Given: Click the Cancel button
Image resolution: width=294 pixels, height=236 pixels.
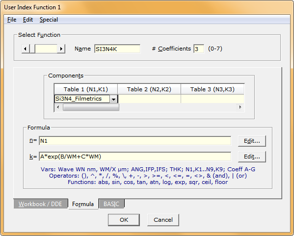Looking at the screenshot, I should tap(163, 220).
